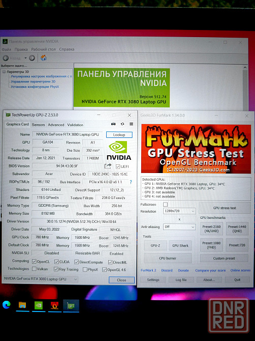Click the Close button in GPU-Z
This screenshot has width=255, height=341.
pos(121,280)
